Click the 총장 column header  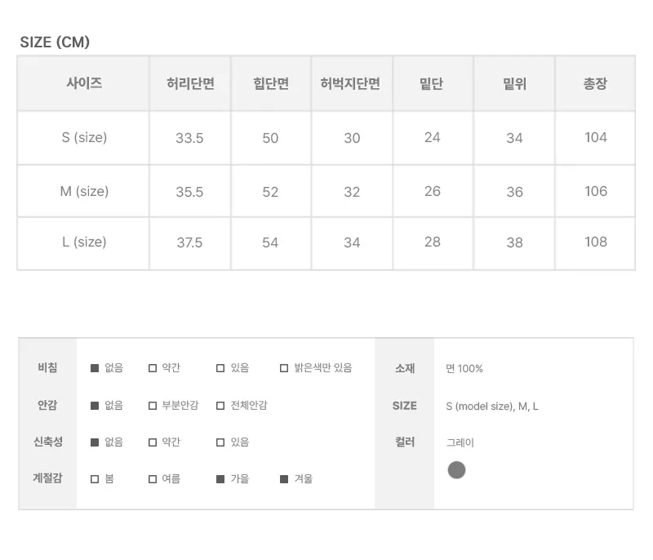595,84
